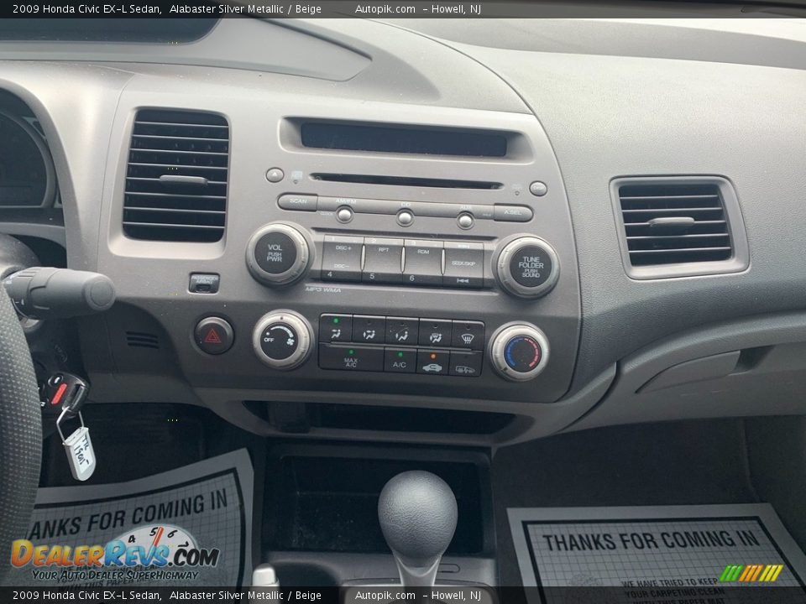Image resolution: width=806 pixels, height=604 pixels.
Task: Select the floor airflow mode icon
Action: point(402,336)
